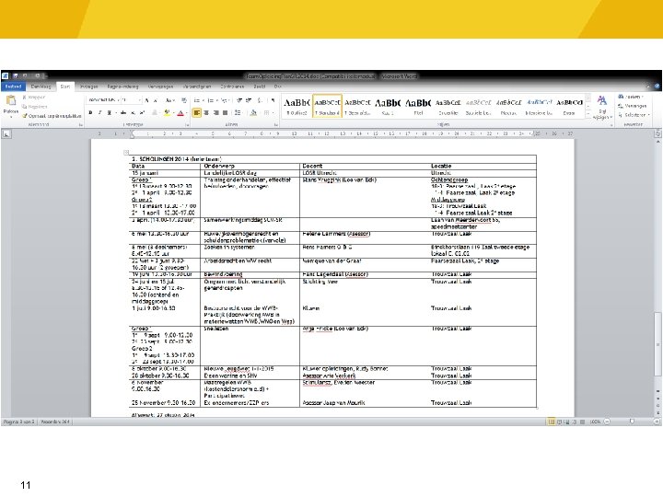Click the zoom slider handle
The width and height of the screenshot is (663, 497).
point(632,422)
